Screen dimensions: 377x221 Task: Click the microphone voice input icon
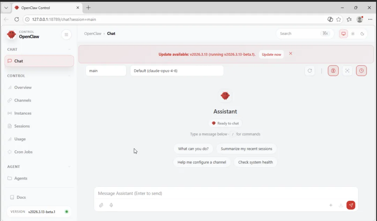pyautogui.click(x=111, y=205)
